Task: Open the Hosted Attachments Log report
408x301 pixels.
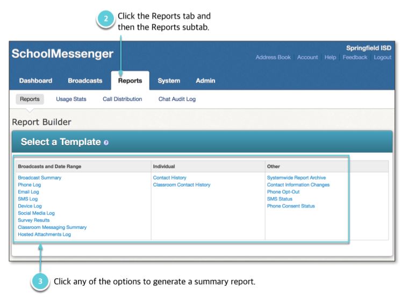Action: point(44,234)
